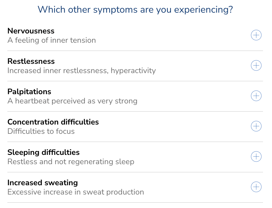Add Nervousness symptom with plus icon
This screenshot has width=272, height=208.
(256, 35)
